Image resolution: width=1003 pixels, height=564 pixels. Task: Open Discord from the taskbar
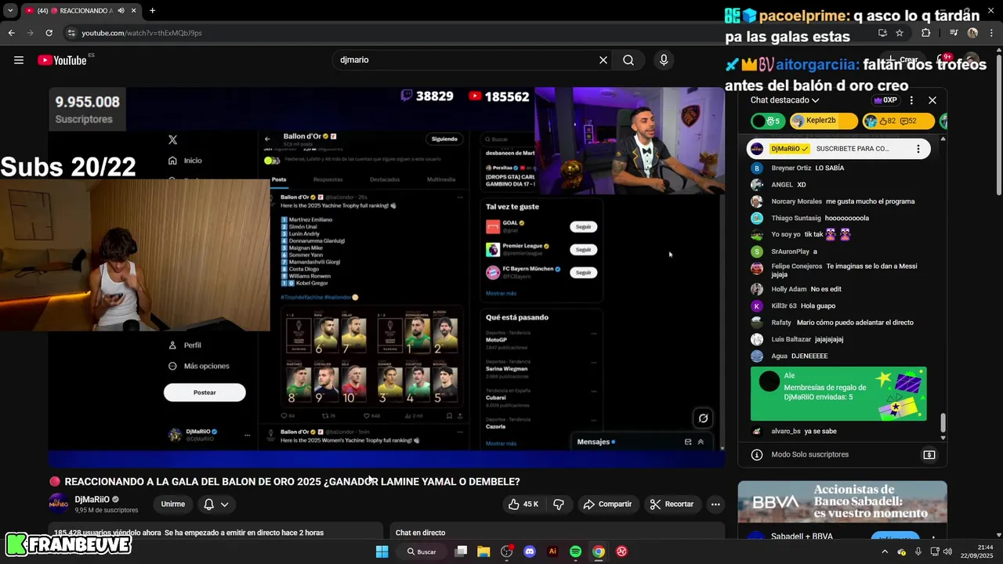click(530, 551)
